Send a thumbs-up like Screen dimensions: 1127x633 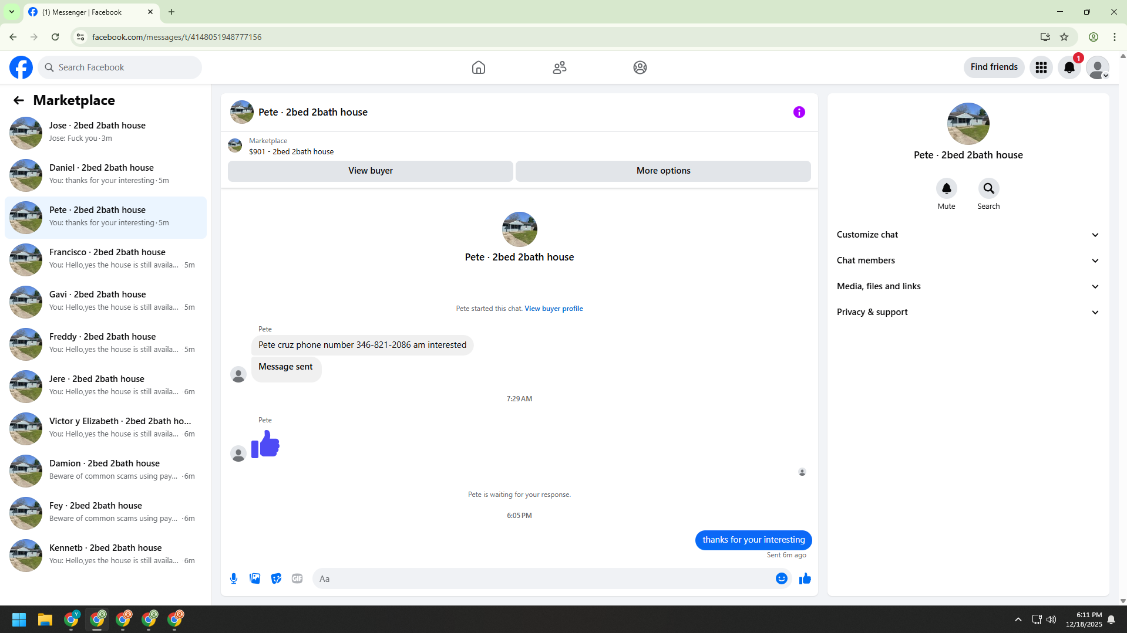(805, 578)
